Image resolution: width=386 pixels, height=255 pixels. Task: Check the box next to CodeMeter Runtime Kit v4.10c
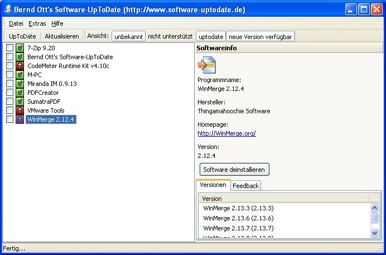[9, 66]
